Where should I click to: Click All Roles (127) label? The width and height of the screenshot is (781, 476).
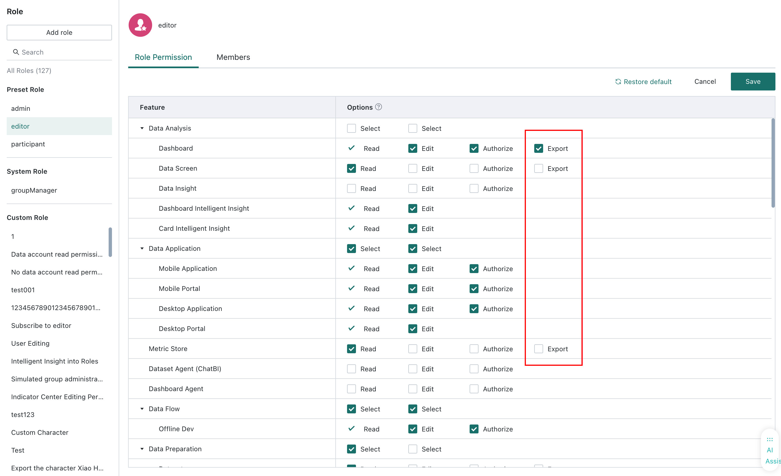coord(29,70)
